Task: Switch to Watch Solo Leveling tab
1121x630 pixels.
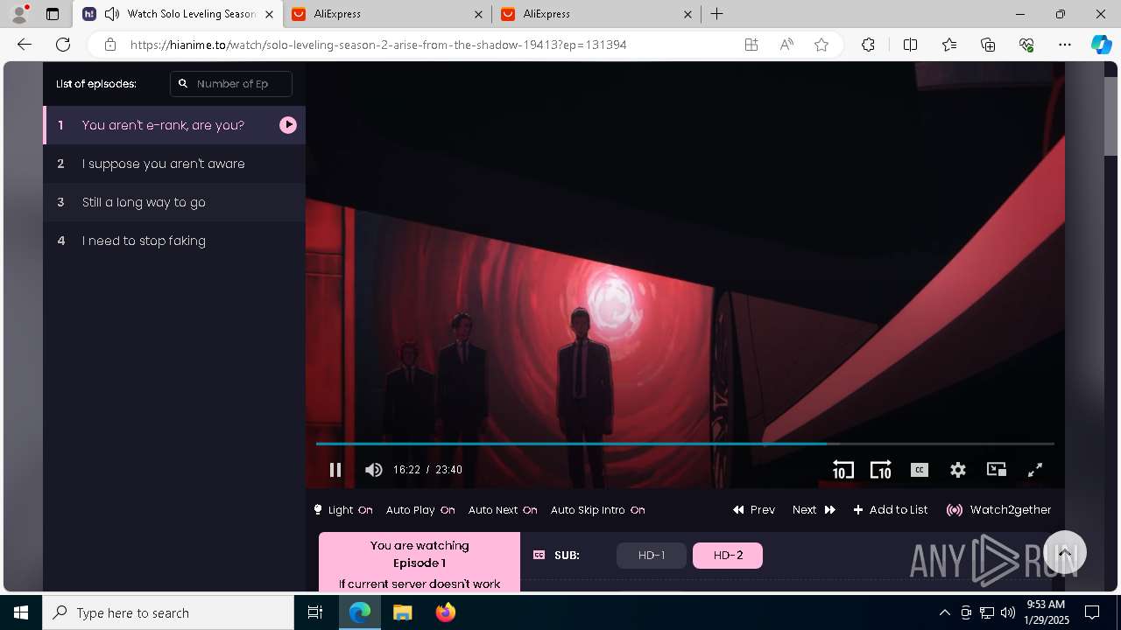Action: pos(179,14)
